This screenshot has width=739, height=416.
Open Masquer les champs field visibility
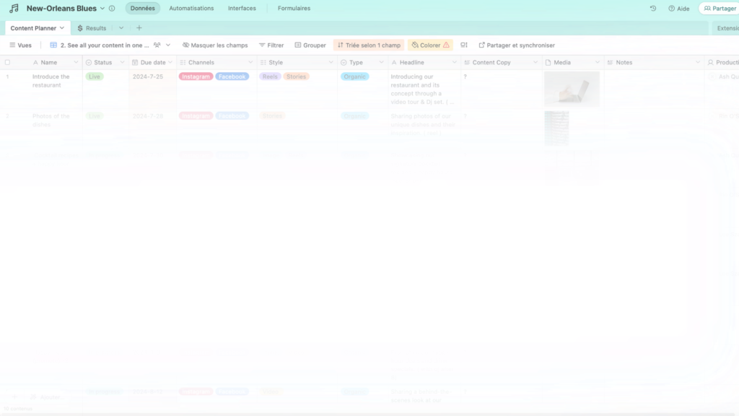coord(215,45)
